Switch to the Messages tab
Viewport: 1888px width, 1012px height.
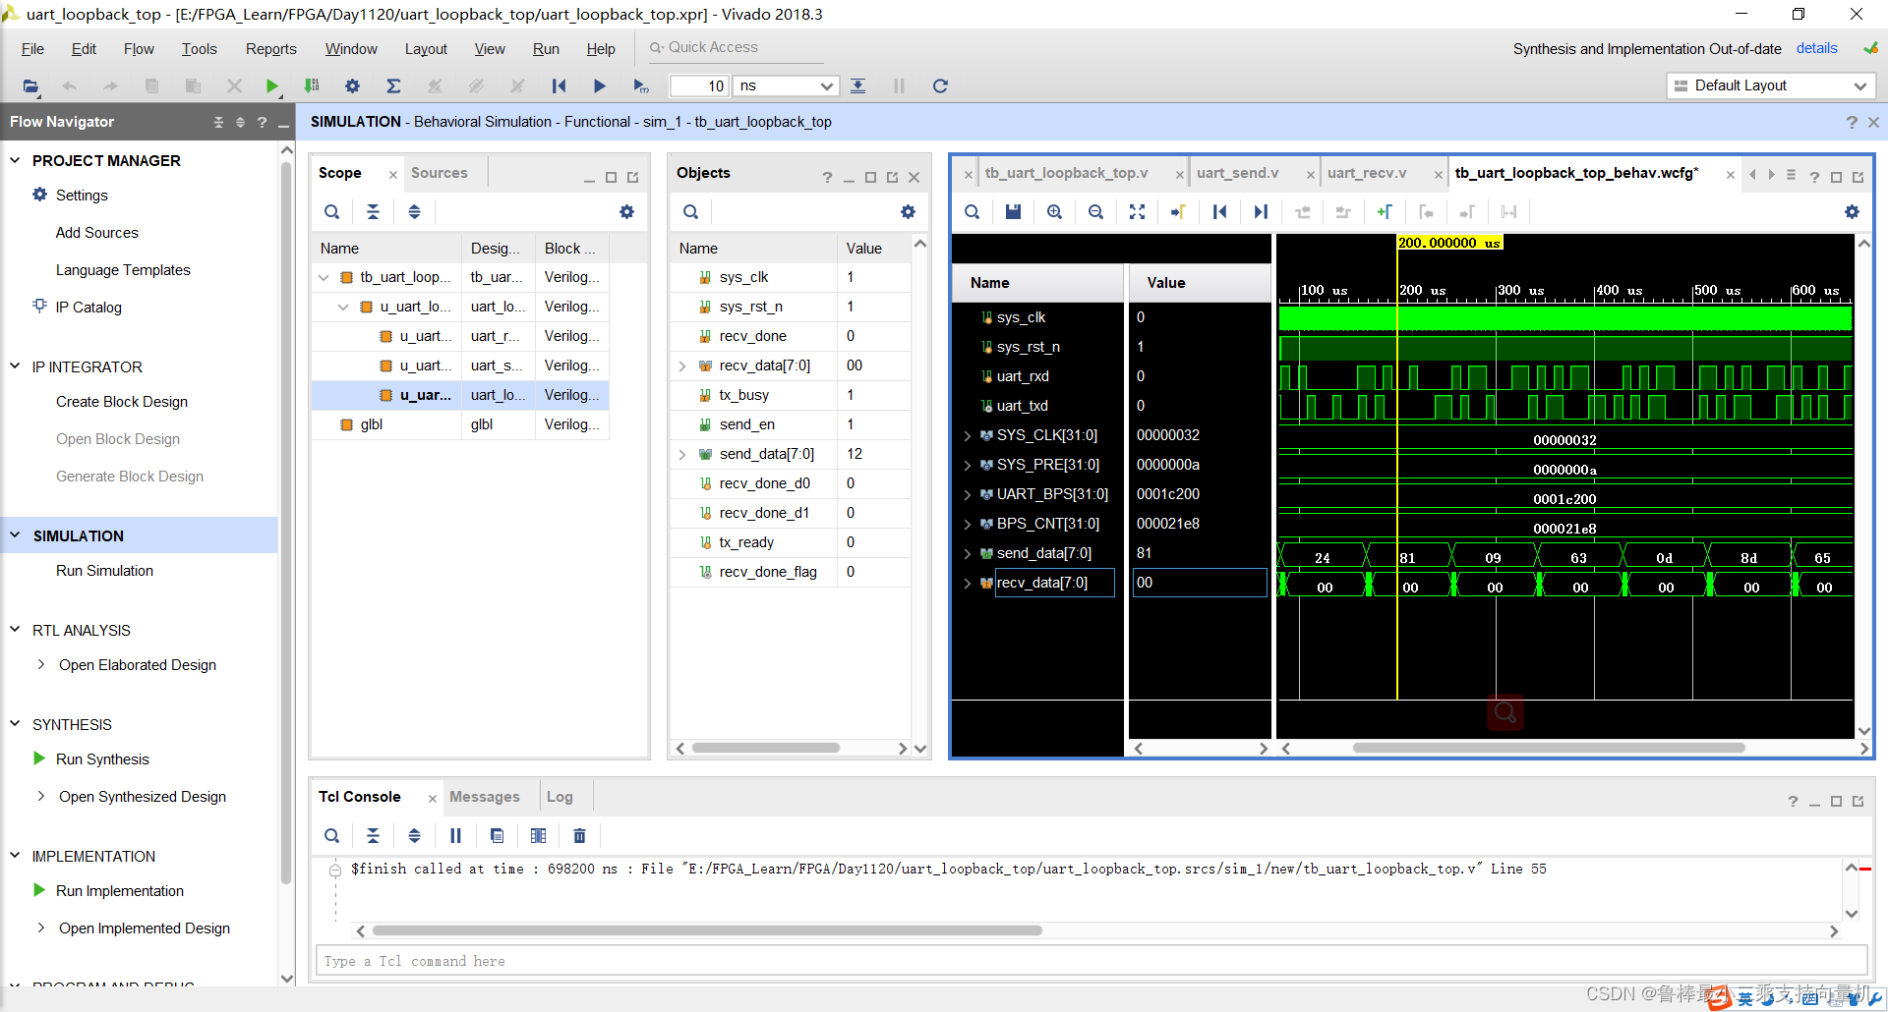[485, 797]
